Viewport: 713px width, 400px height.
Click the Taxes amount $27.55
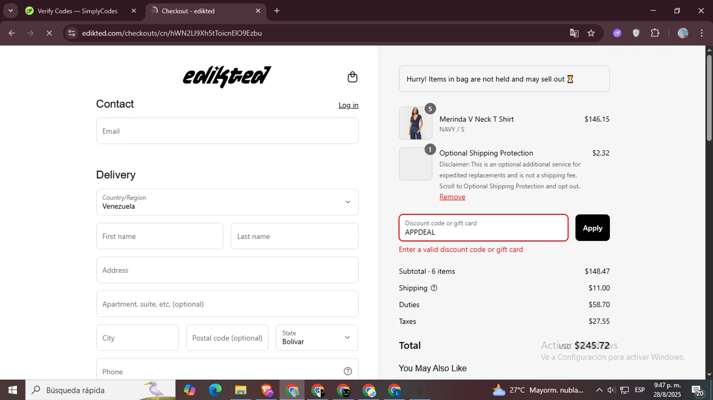(599, 321)
